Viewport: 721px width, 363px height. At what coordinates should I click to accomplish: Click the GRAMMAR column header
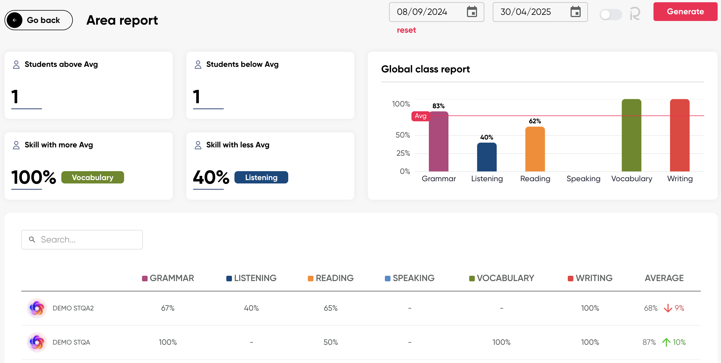(171, 278)
